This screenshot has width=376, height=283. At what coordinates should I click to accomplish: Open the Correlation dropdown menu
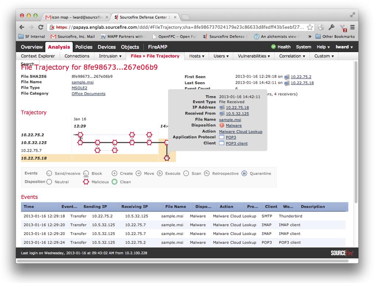point(292,56)
